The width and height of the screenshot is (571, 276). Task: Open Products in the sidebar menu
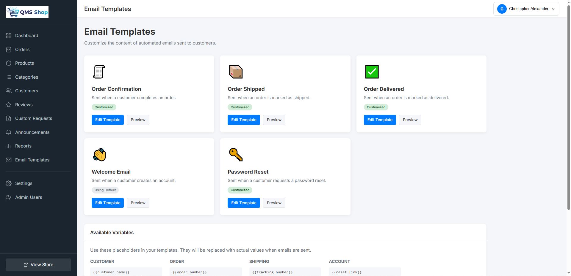24,63
